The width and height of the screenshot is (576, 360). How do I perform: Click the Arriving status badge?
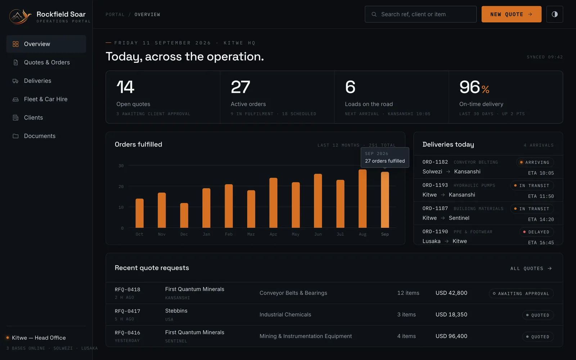pos(535,162)
